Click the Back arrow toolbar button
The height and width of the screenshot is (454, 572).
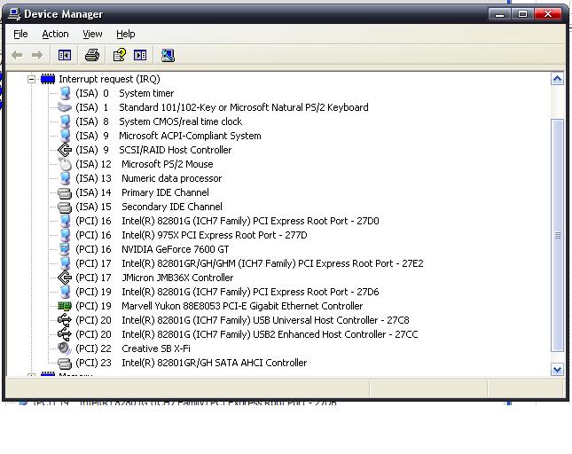(x=17, y=56)
